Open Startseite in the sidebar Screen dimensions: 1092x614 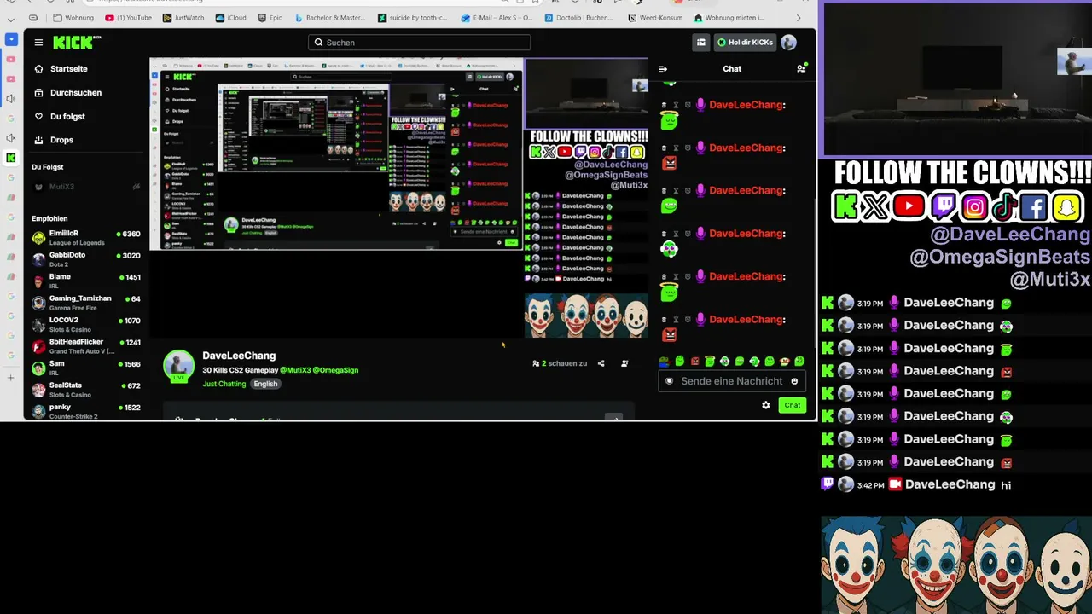61,69
